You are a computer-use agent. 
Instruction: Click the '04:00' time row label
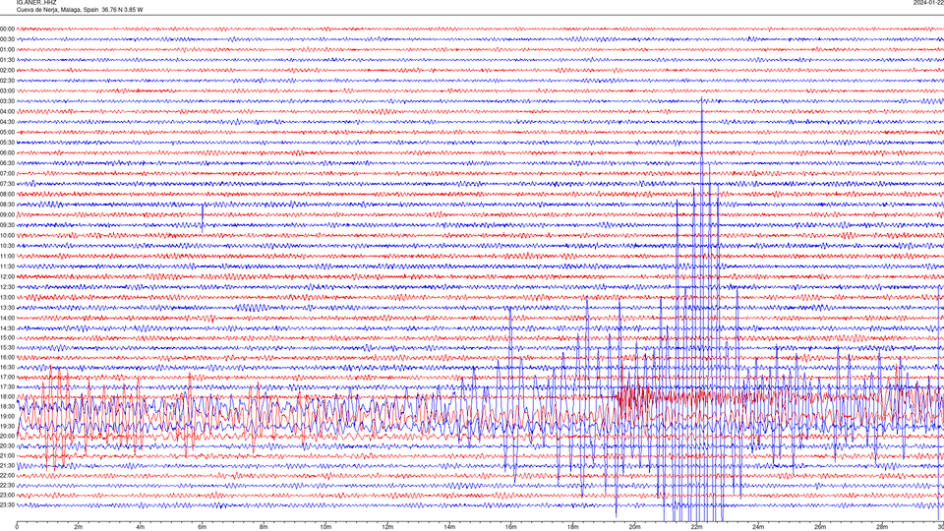(7, 111)
